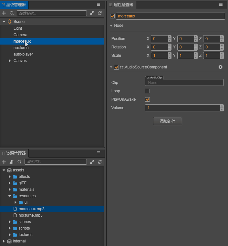Expand the textures folder arrow
228x246 pixels.
[x=10, y=235]
